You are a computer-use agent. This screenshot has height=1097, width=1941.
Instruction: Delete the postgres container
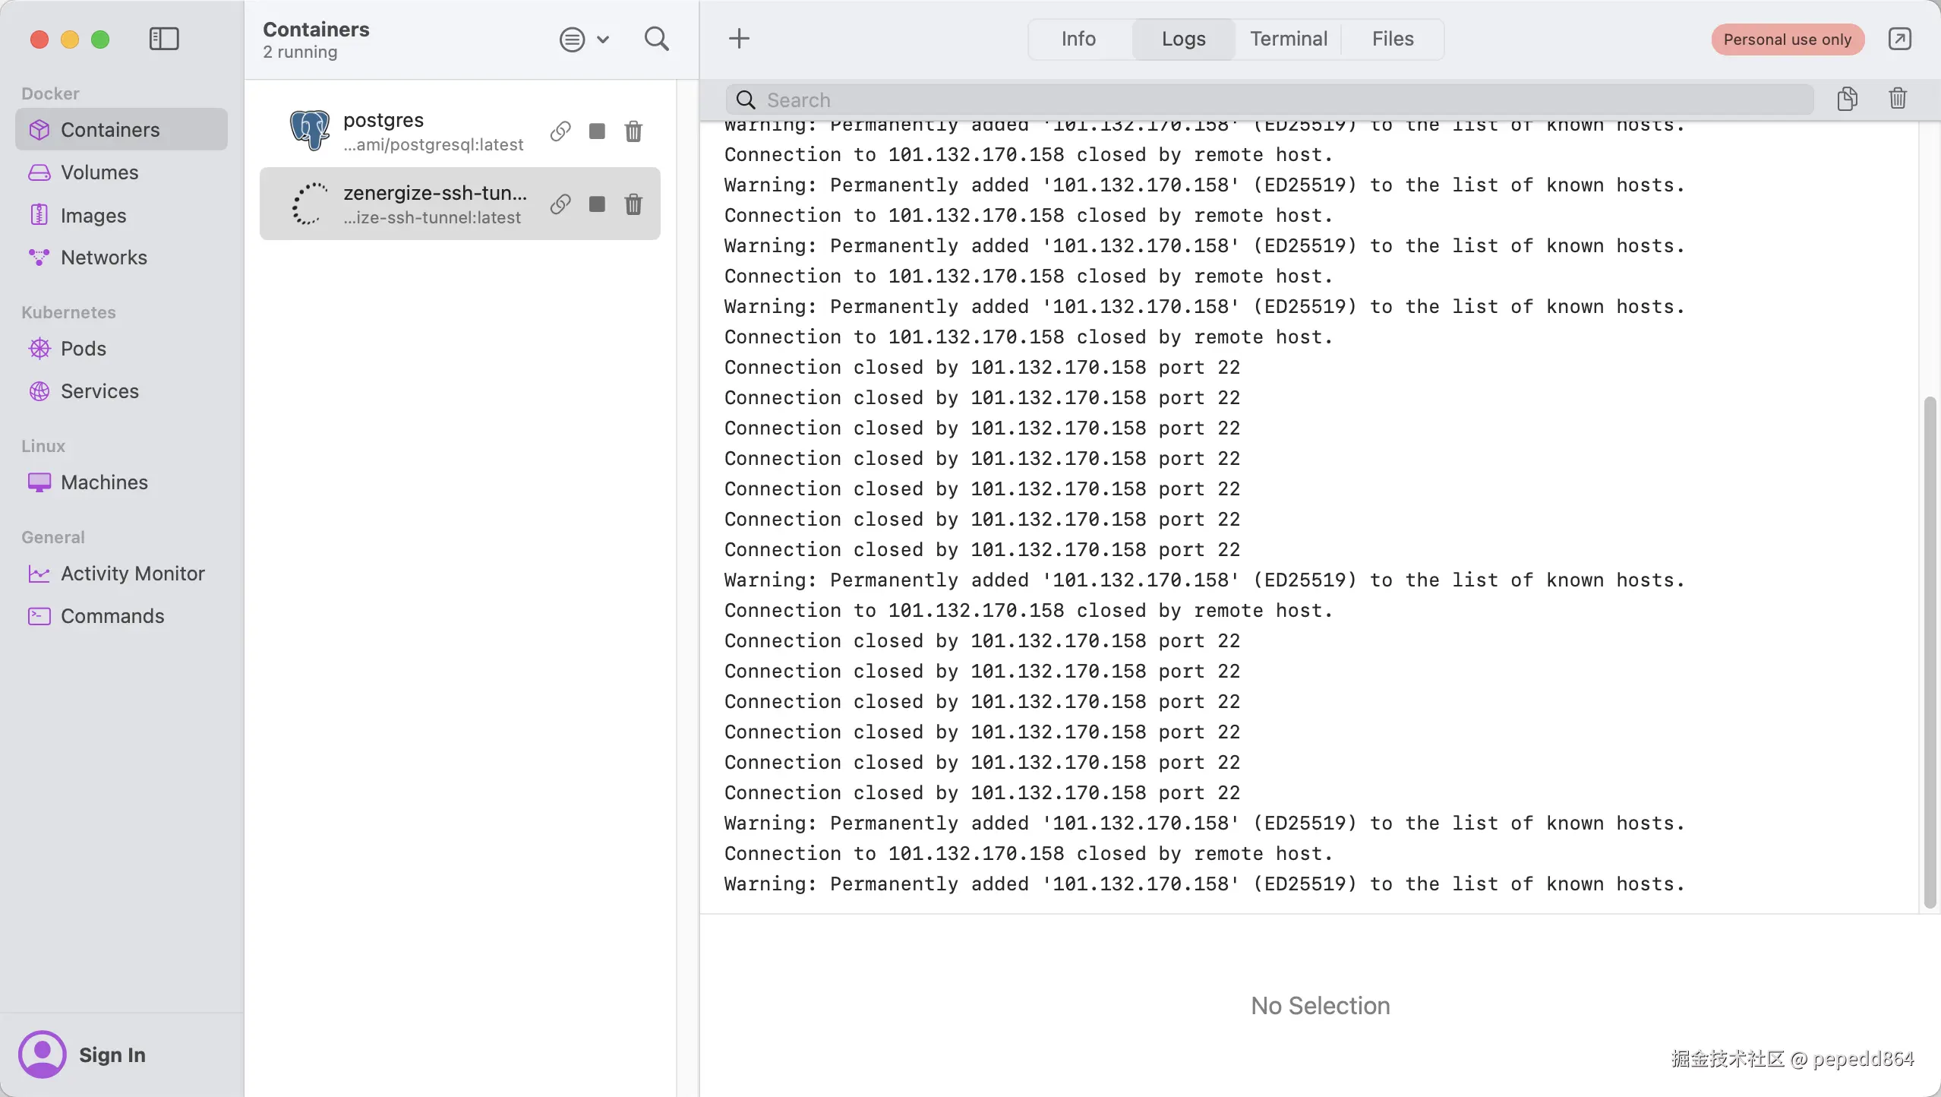tap(633, 131)
